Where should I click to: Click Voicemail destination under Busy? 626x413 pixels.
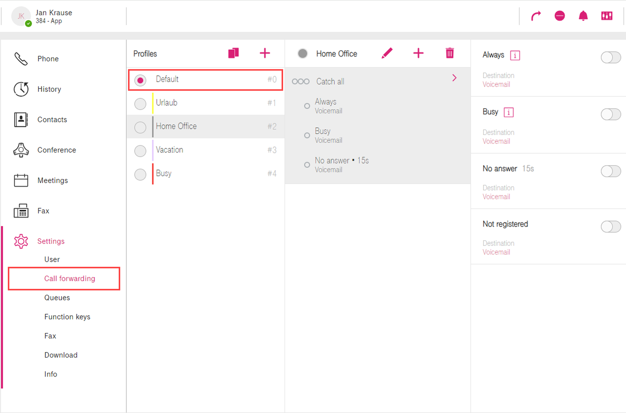click(x=496, y=141)
